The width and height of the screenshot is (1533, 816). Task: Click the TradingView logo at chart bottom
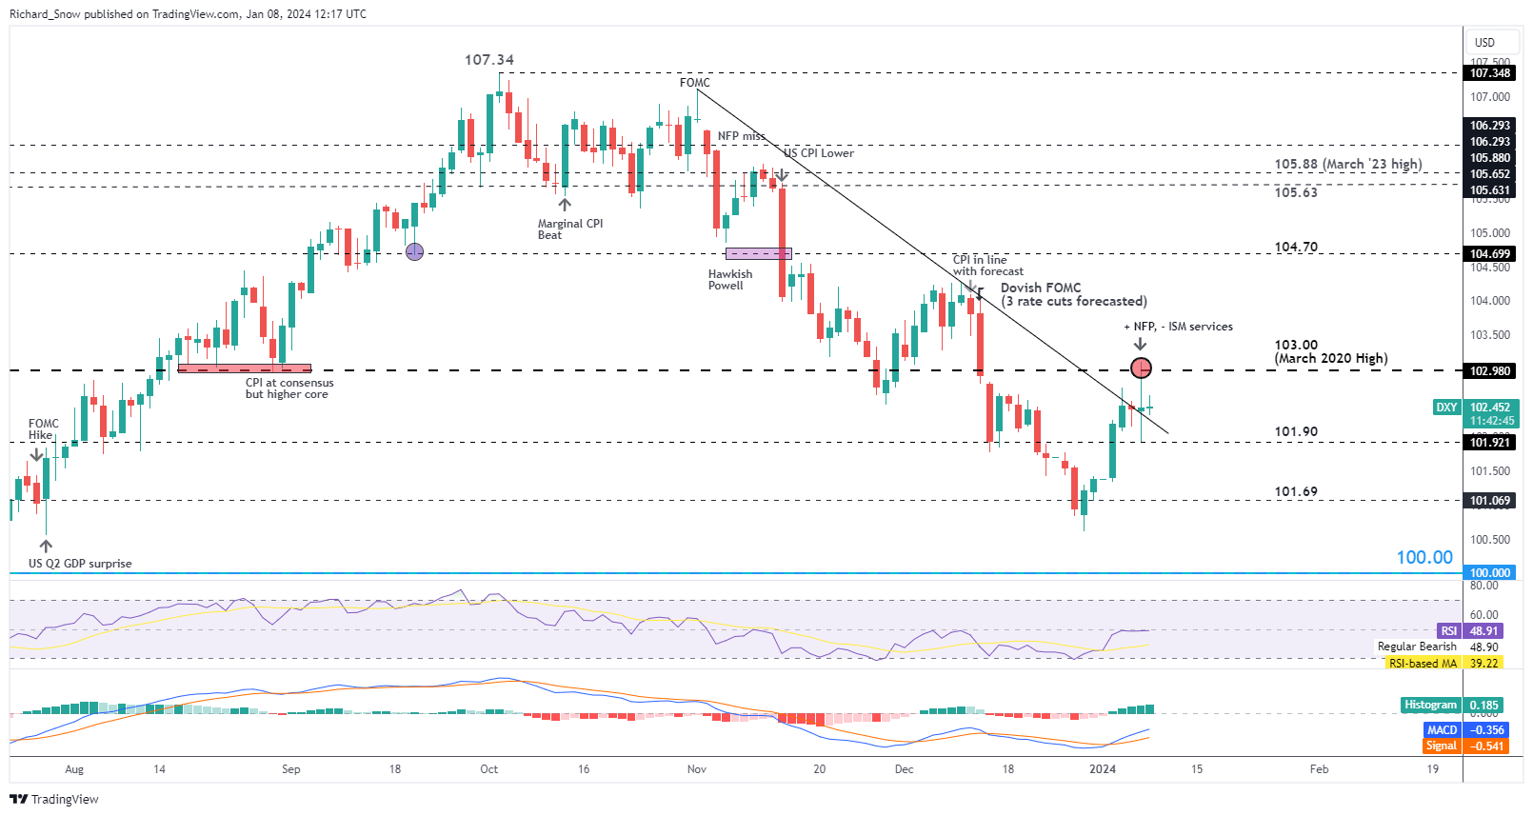pos(54,799)
